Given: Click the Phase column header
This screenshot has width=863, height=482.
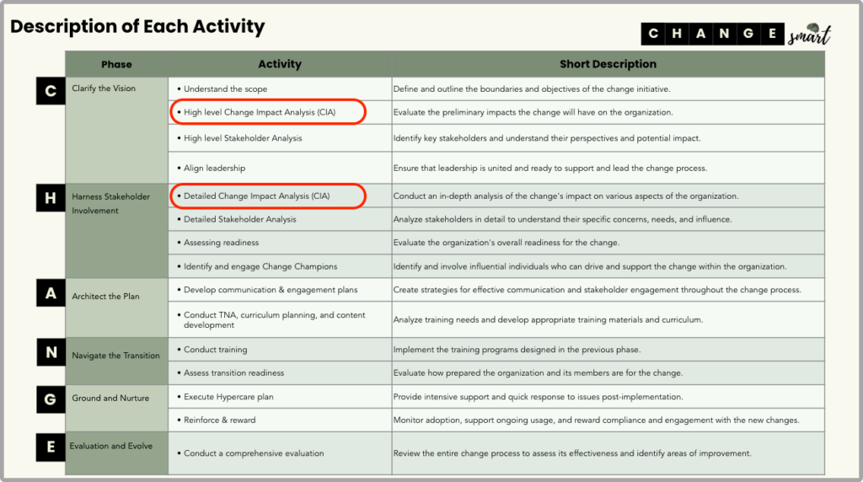Looking at the screenshot, I should (116, 64).
